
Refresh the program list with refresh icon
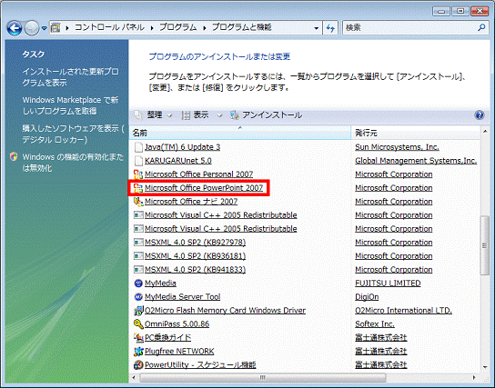[330, 28]
